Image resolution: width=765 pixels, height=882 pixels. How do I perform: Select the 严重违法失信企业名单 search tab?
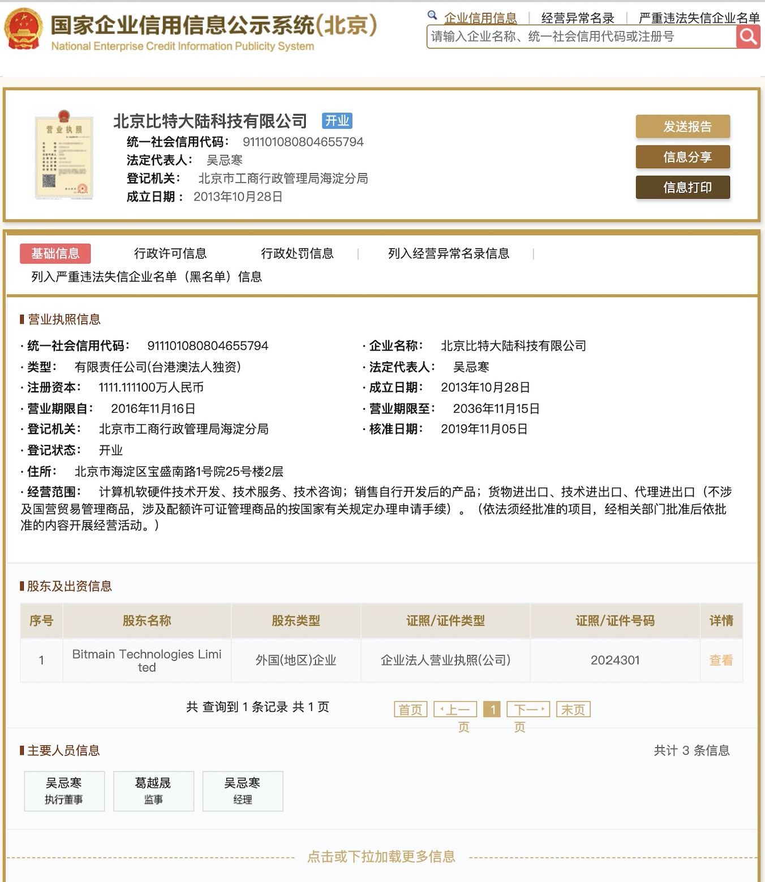coord(699,18)
